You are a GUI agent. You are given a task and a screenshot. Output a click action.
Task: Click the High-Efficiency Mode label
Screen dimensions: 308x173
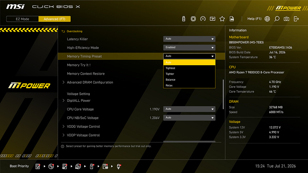[x=83, y=48]
